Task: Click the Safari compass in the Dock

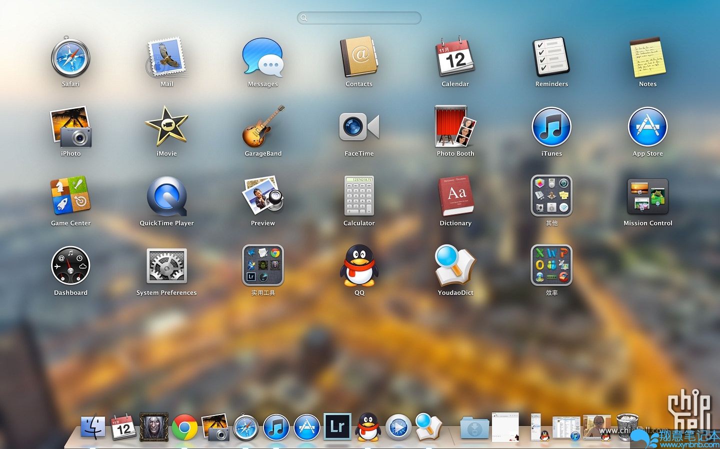Action: click(x=246, y=428)
